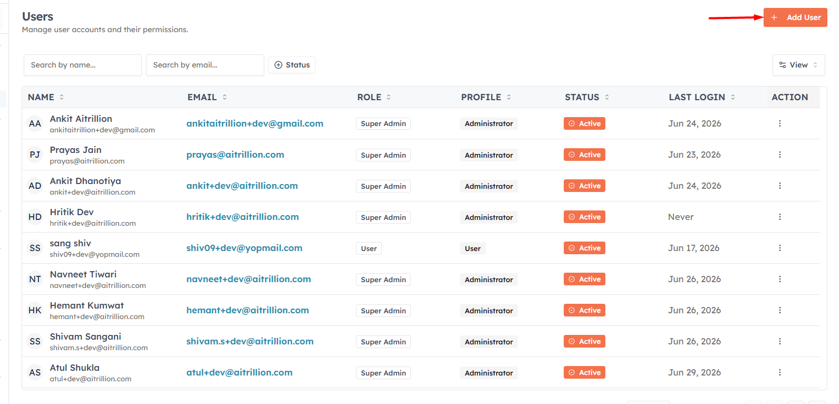Click the ACTION column header
The image size is (839, 404).
789,97
